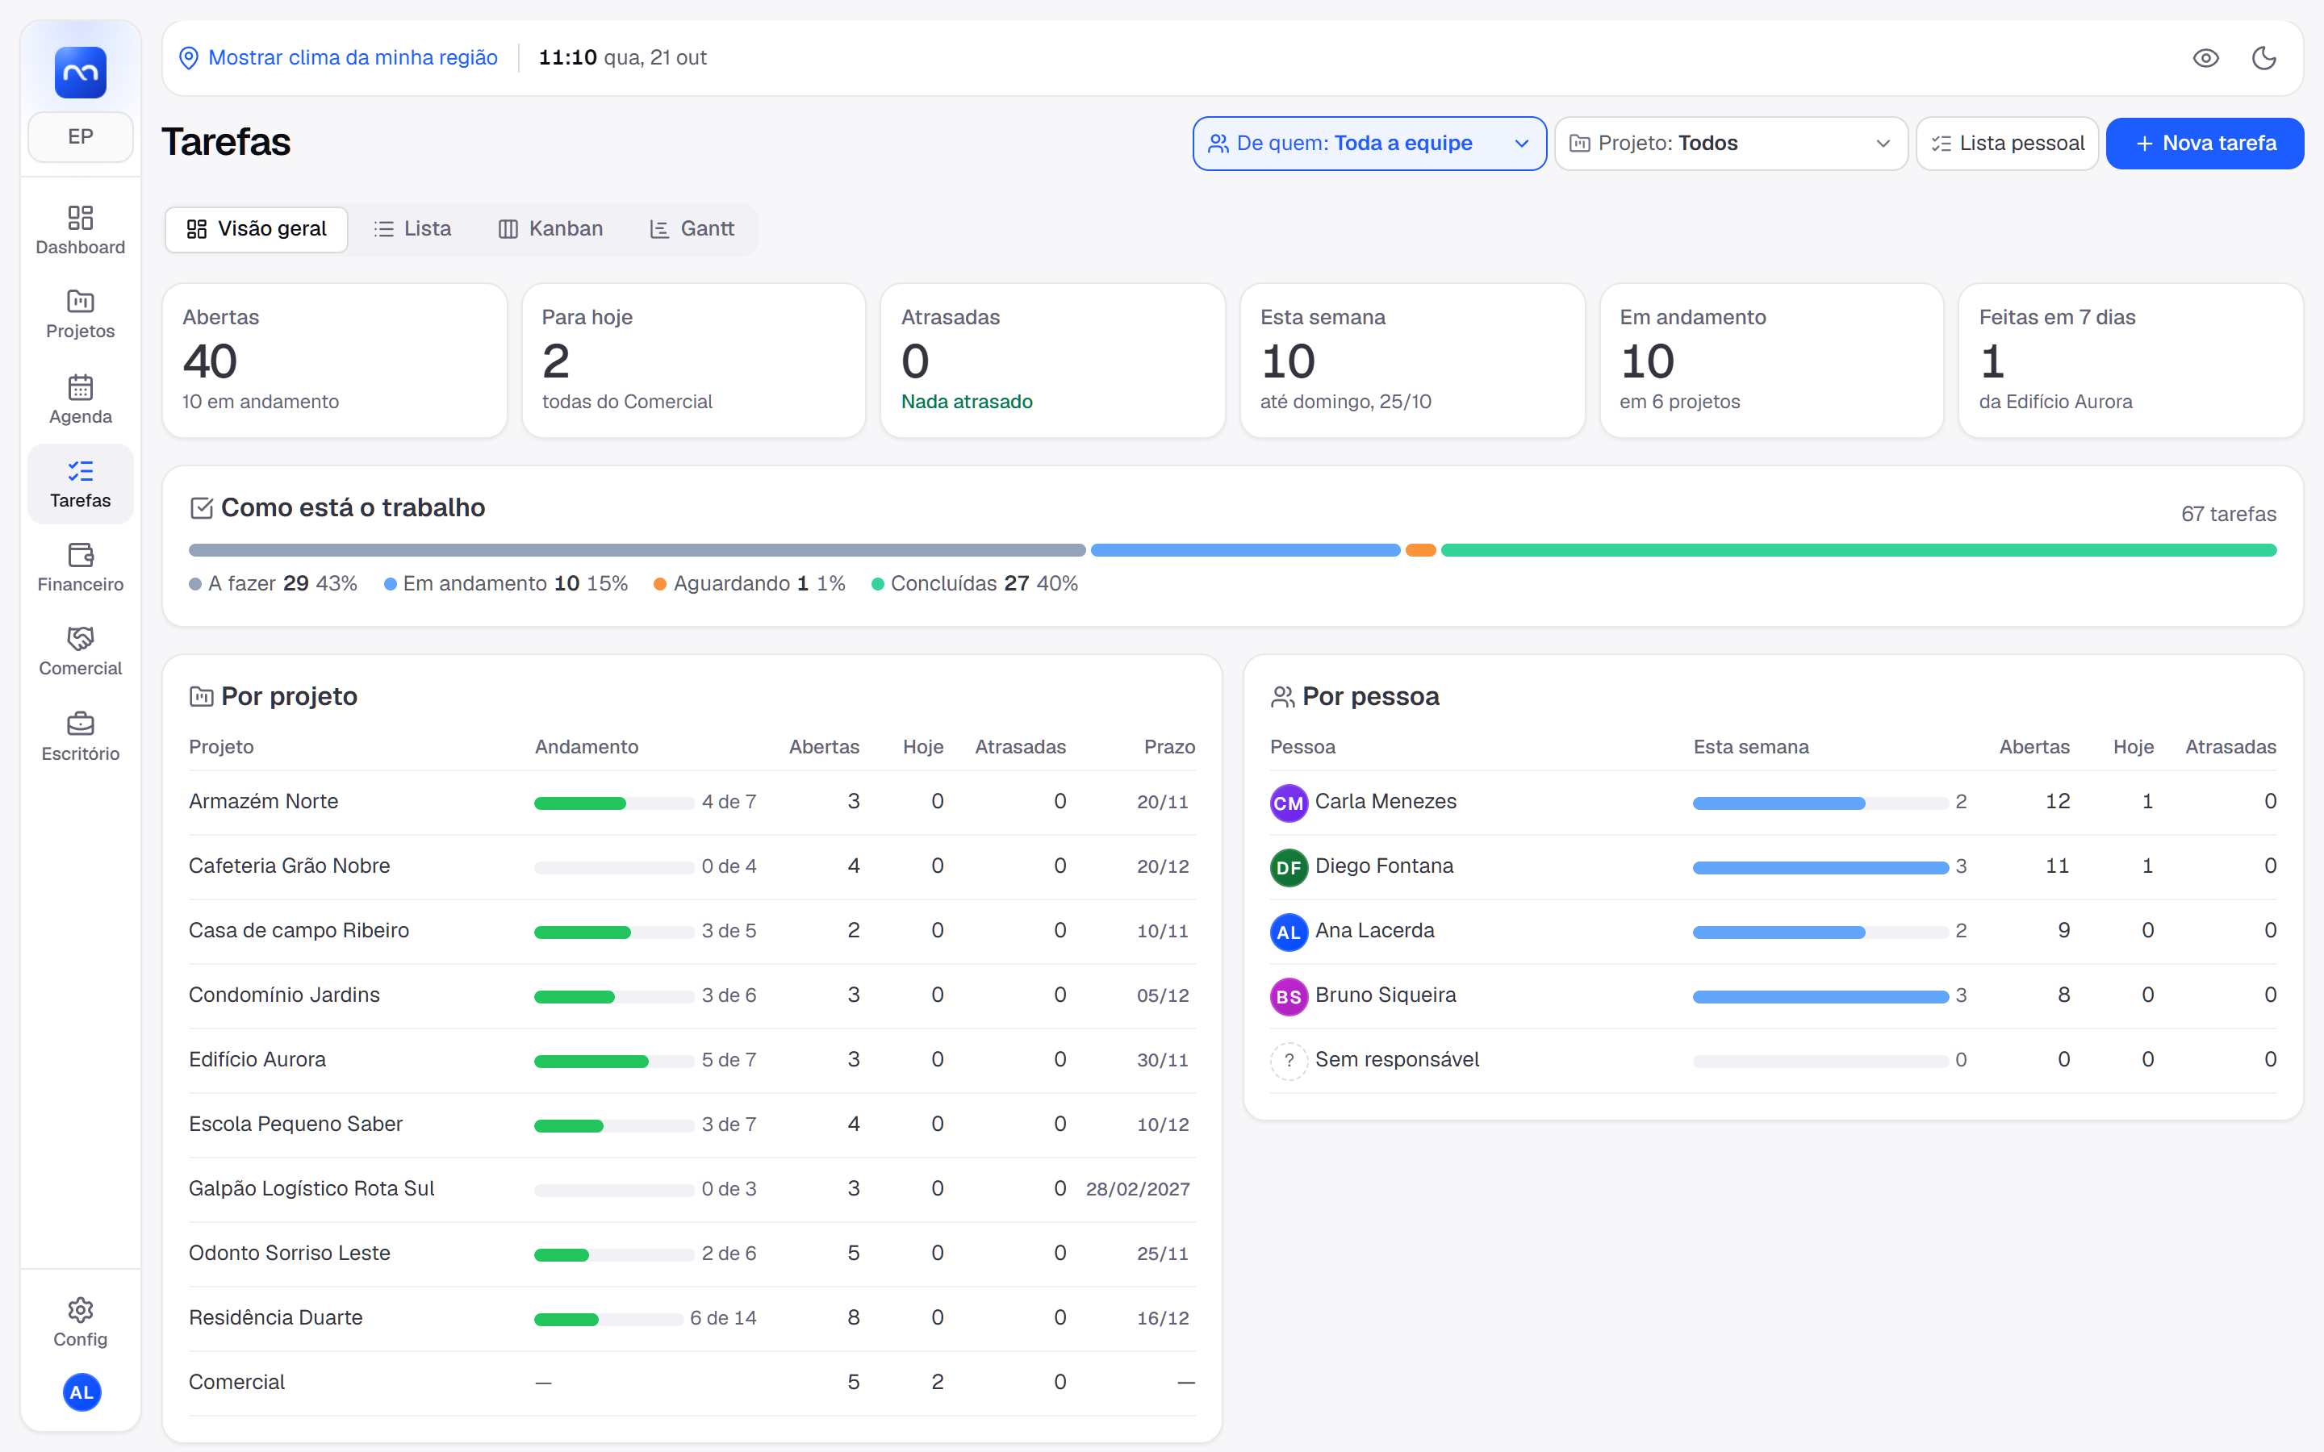Select Tarefas in the sidebar
Image resolution: width=2324 pixels, height=1452 pixels.
pyautogui.click(x=81, y=484)
